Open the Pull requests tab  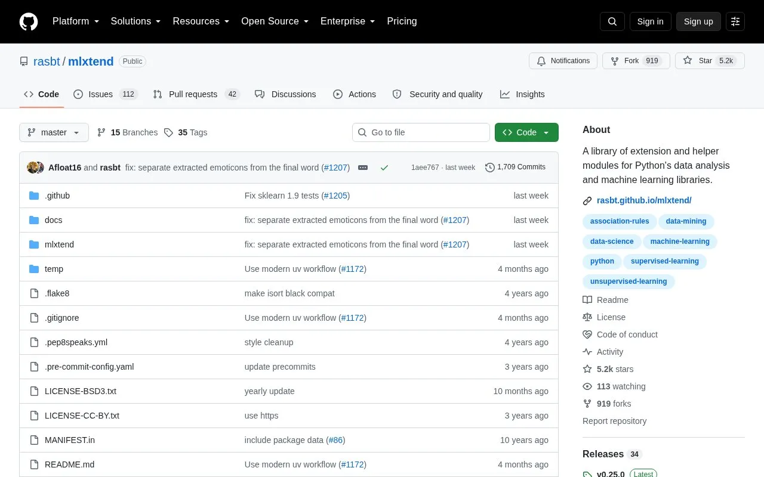point(196,94)
